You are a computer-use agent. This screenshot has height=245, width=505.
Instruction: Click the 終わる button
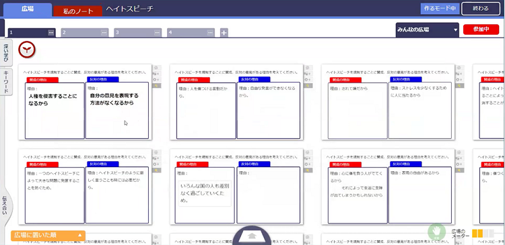[x=481, y=9]
